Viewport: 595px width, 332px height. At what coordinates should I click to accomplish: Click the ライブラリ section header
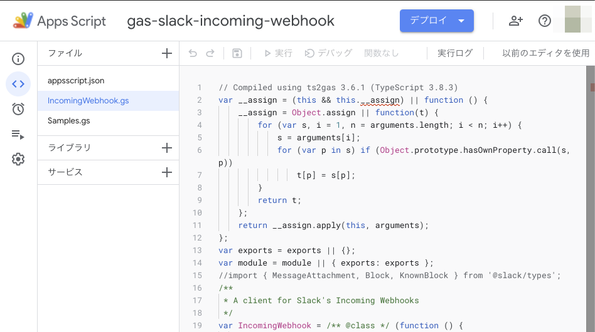point(70,148)
